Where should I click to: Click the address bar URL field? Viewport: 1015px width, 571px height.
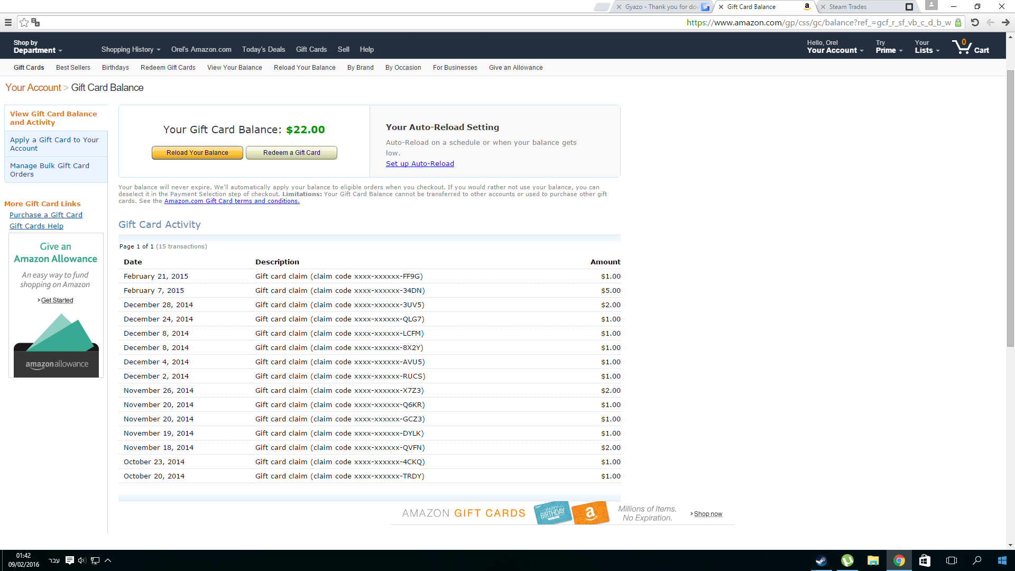pos(818,22)
